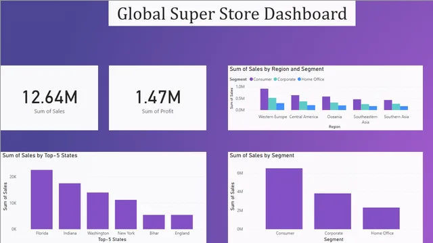Image resolution: width=433 pixels, height=243 pixels.
Task: Click the Western Europe axis label
Action: point(273,117)
